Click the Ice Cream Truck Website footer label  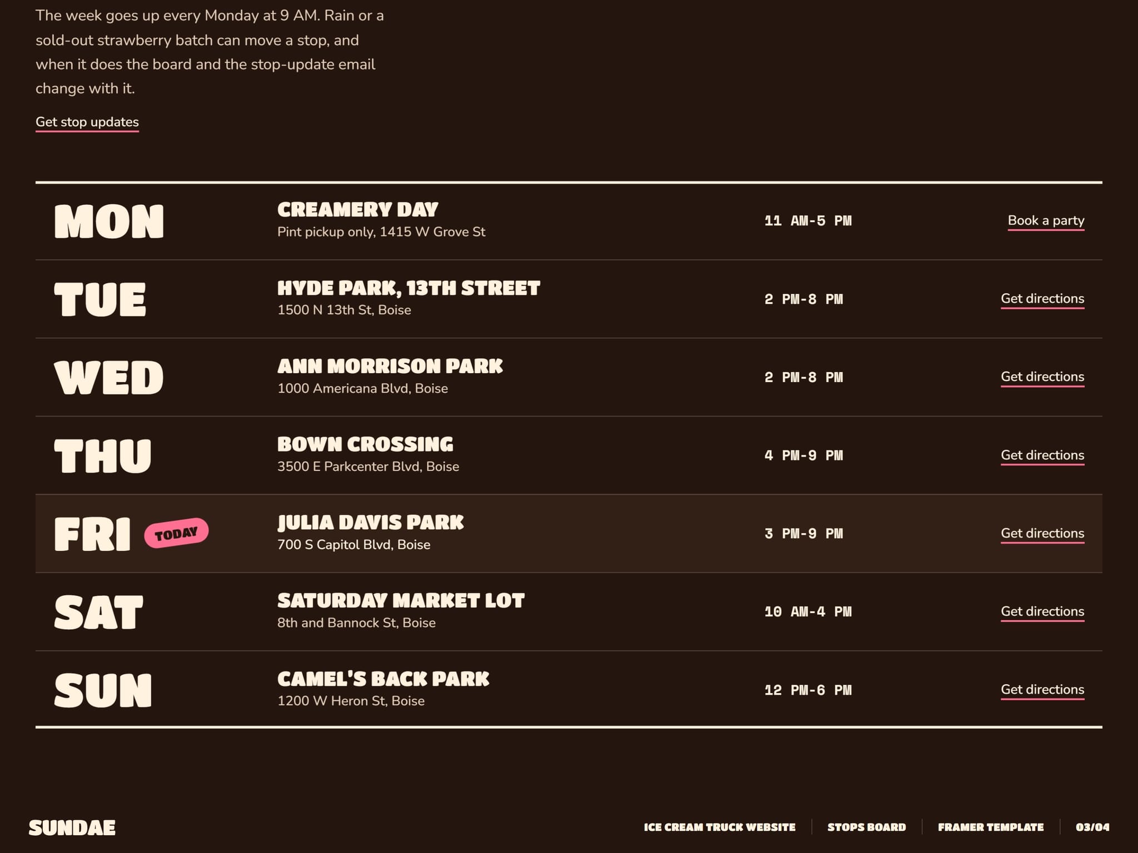coord(720,827)
